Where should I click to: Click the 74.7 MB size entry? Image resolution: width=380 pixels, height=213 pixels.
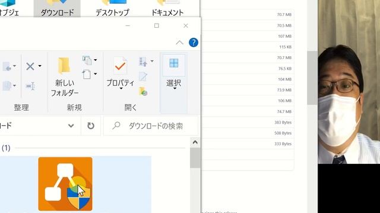click(284, 112)
